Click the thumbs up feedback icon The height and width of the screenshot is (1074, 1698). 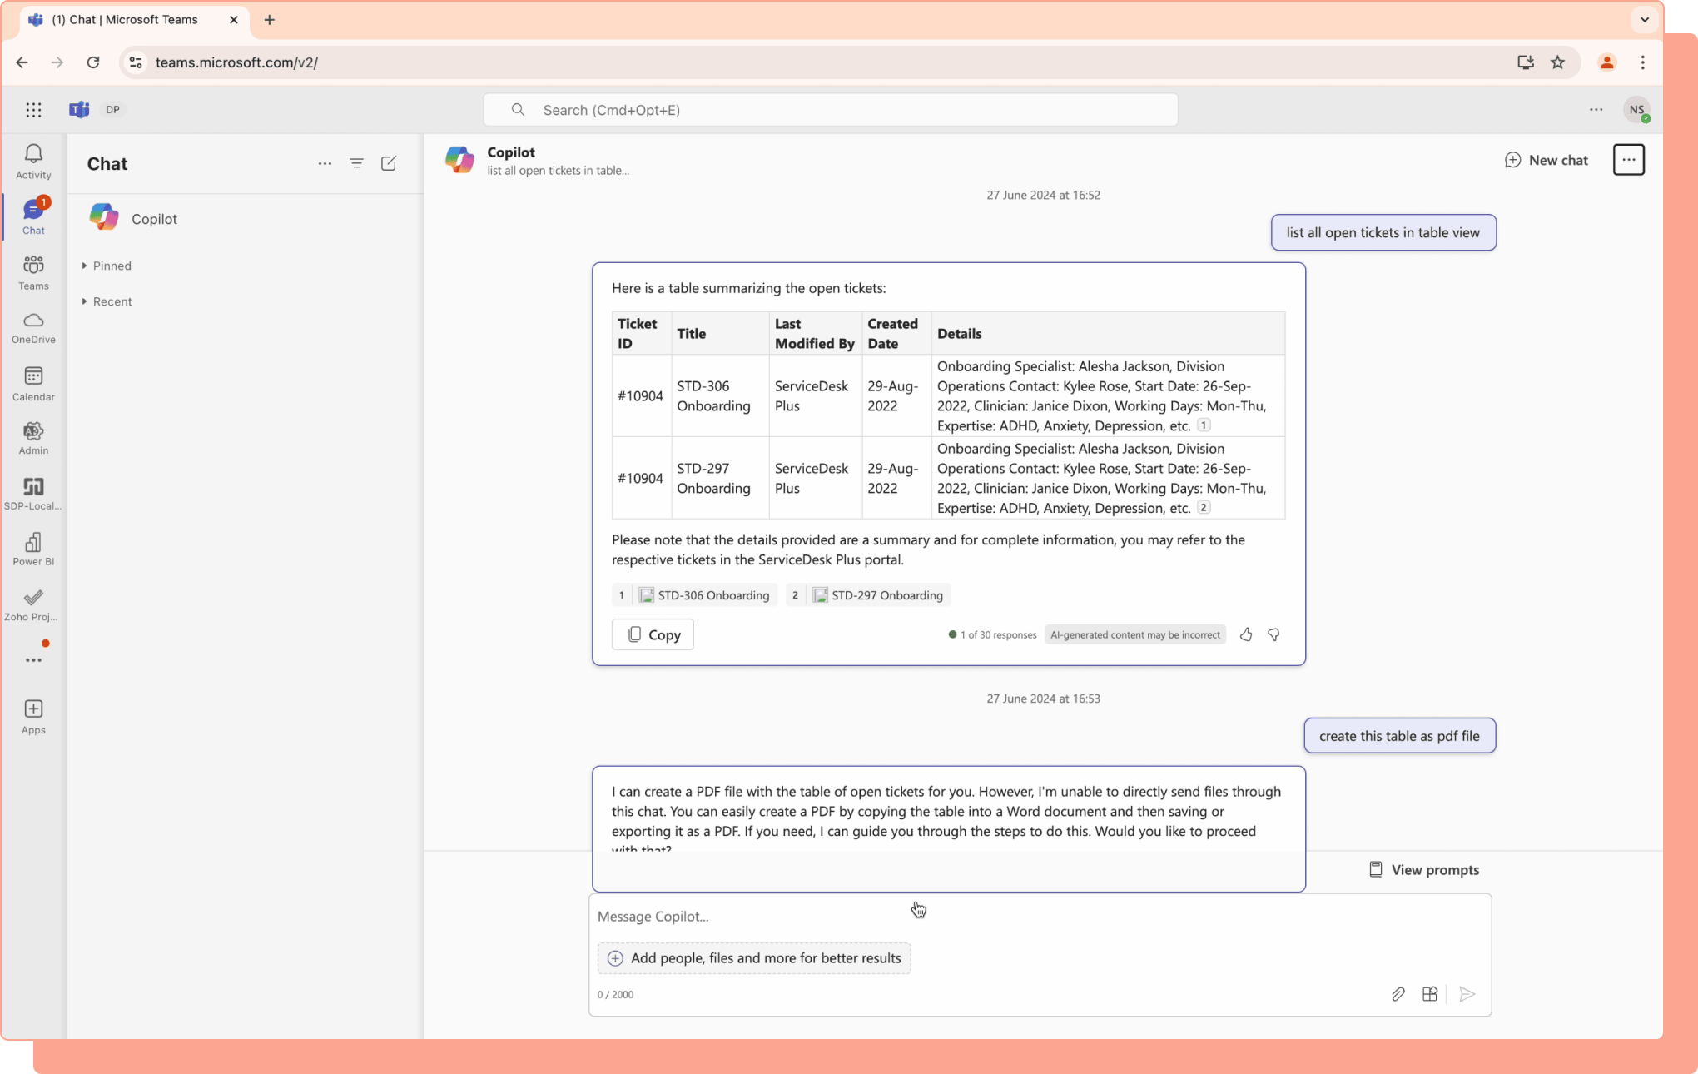tap(1245, 634)
